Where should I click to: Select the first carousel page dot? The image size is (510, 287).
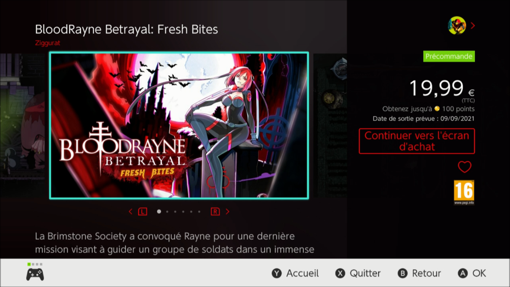tap(159, 212)
